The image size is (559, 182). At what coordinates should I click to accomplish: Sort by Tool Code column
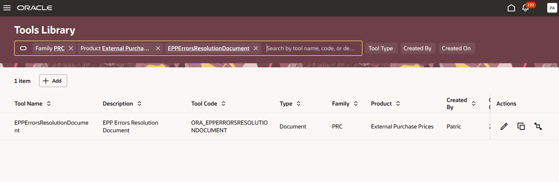click(223, 104)
